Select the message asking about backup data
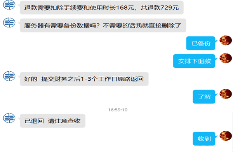This screenshot has width=233, height=155. [103, 25]
